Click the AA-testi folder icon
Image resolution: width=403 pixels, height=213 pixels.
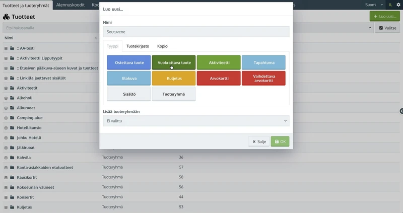(x=12, y=48)
